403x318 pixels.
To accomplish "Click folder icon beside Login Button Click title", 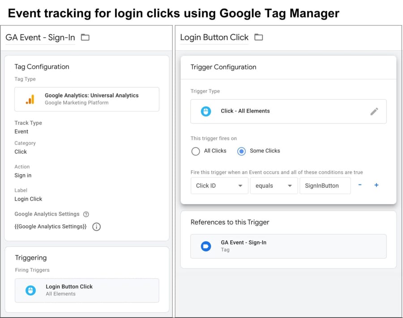I will point(258,37).
